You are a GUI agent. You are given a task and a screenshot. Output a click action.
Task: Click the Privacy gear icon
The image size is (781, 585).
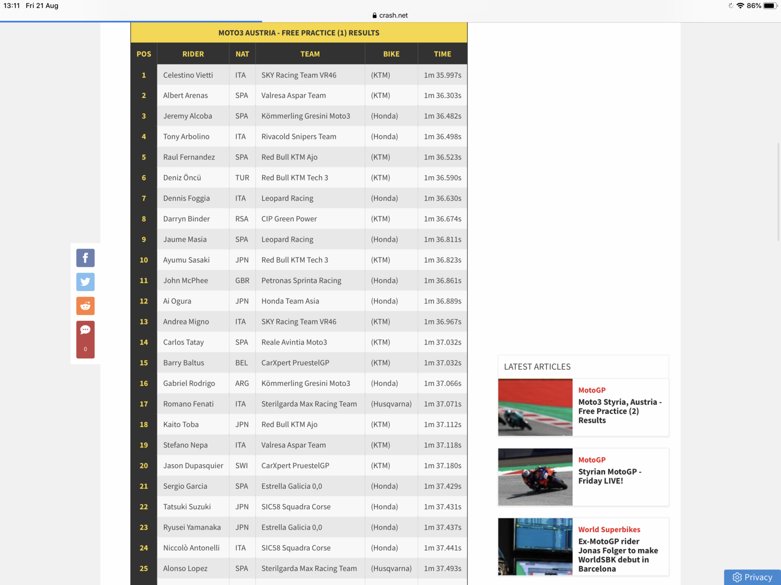(737, 577)
